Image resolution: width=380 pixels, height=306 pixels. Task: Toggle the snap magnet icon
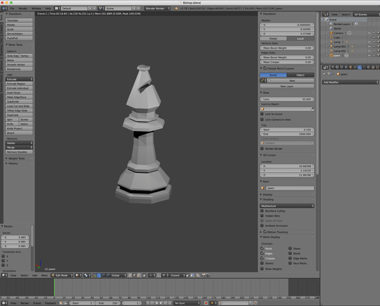point(159,275)
